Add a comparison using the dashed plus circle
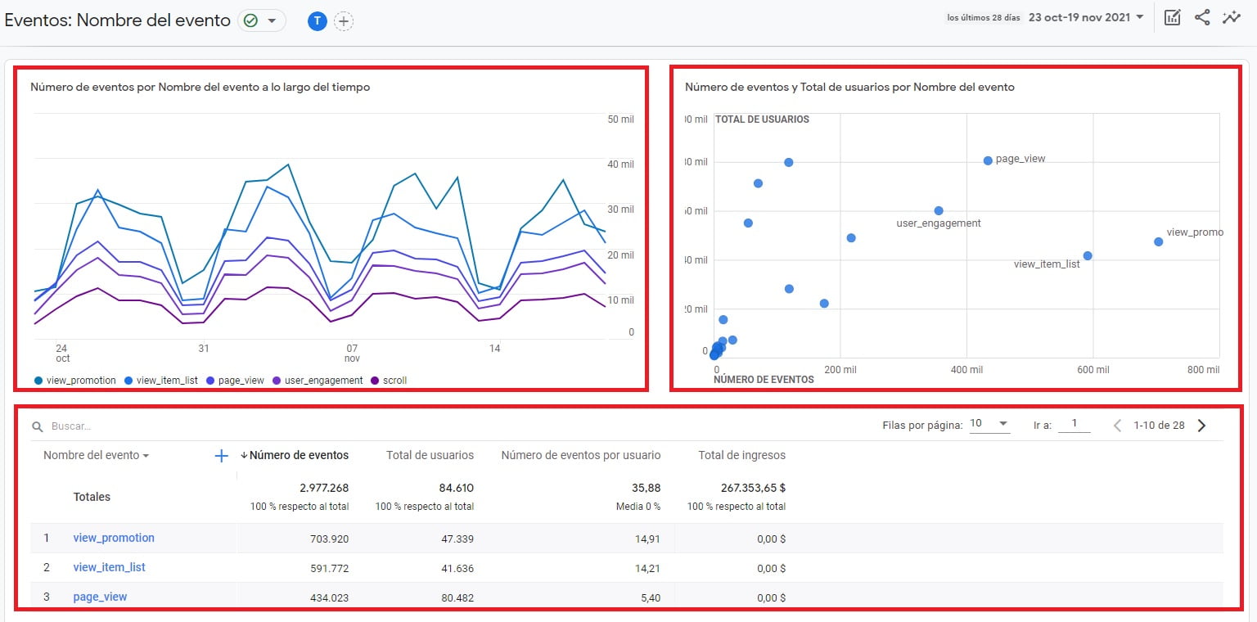The height and width of the screenshot is (622, 1257). coord(344,20)
